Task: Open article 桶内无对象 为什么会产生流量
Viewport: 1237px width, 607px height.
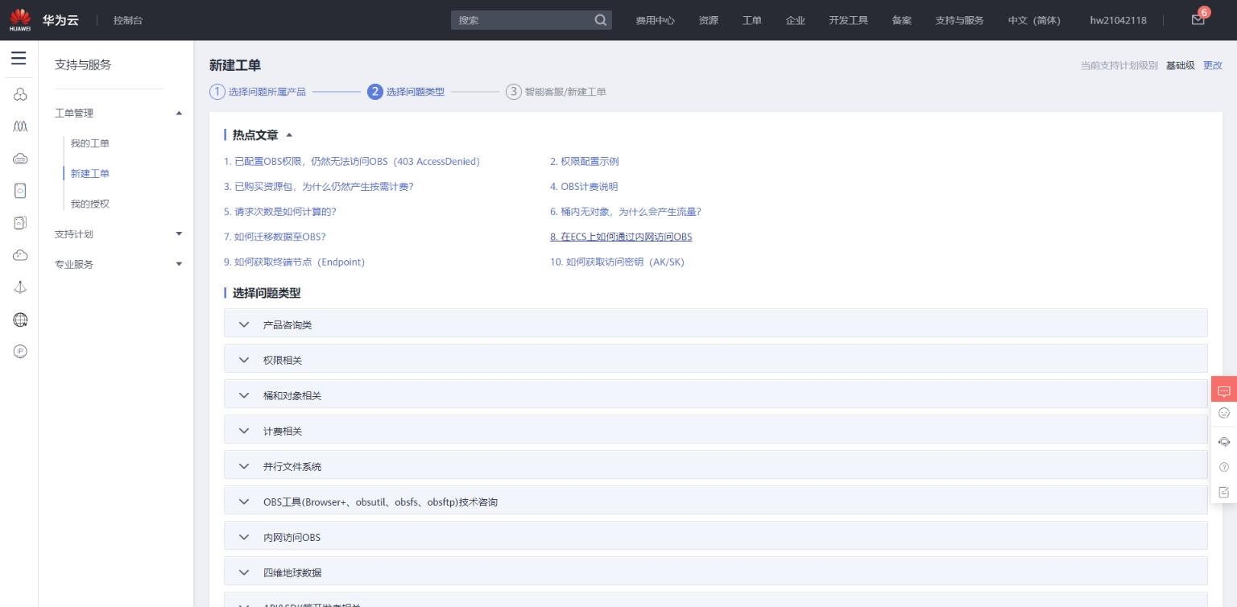Action: coord(626,212)
